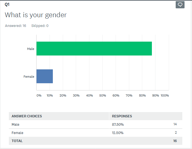Click the RESPONSES column header

click(x=122, y=116)
